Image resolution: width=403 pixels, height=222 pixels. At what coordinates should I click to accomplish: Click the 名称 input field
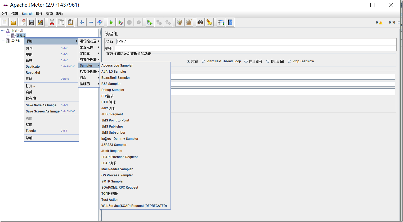click(x=256, y=42)
